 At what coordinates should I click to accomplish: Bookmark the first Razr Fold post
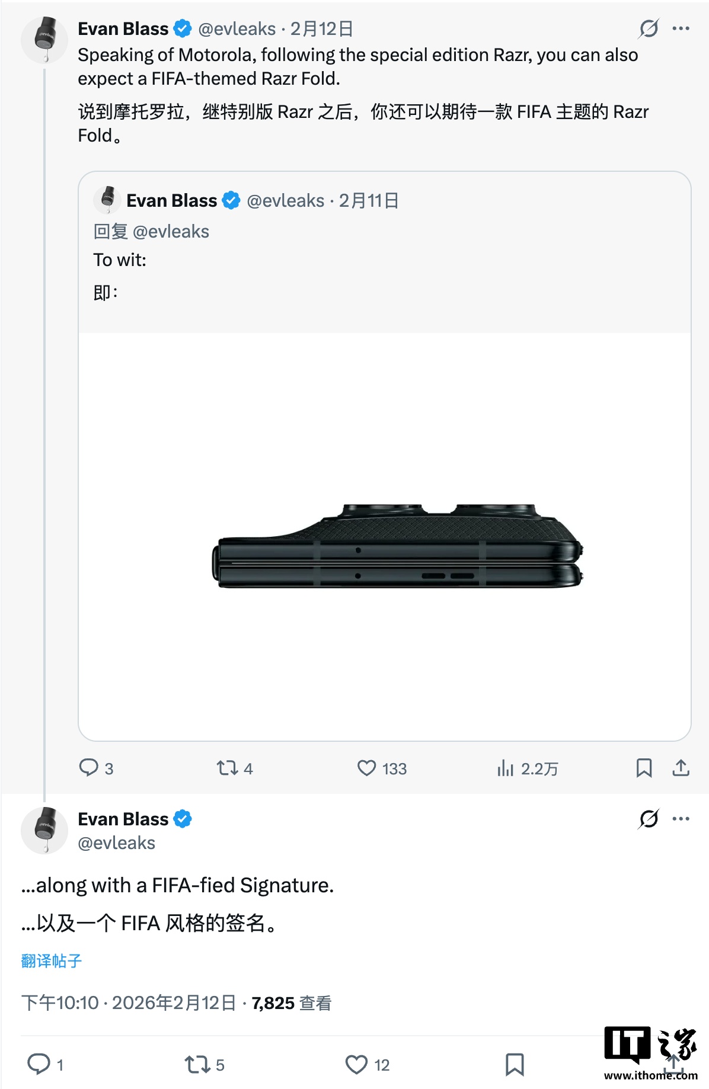pos(644,768)
